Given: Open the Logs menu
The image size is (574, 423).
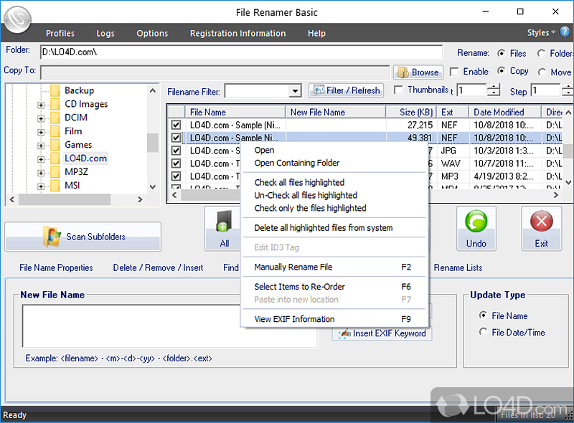Looking at the screenshot, I should pos(105,33).
